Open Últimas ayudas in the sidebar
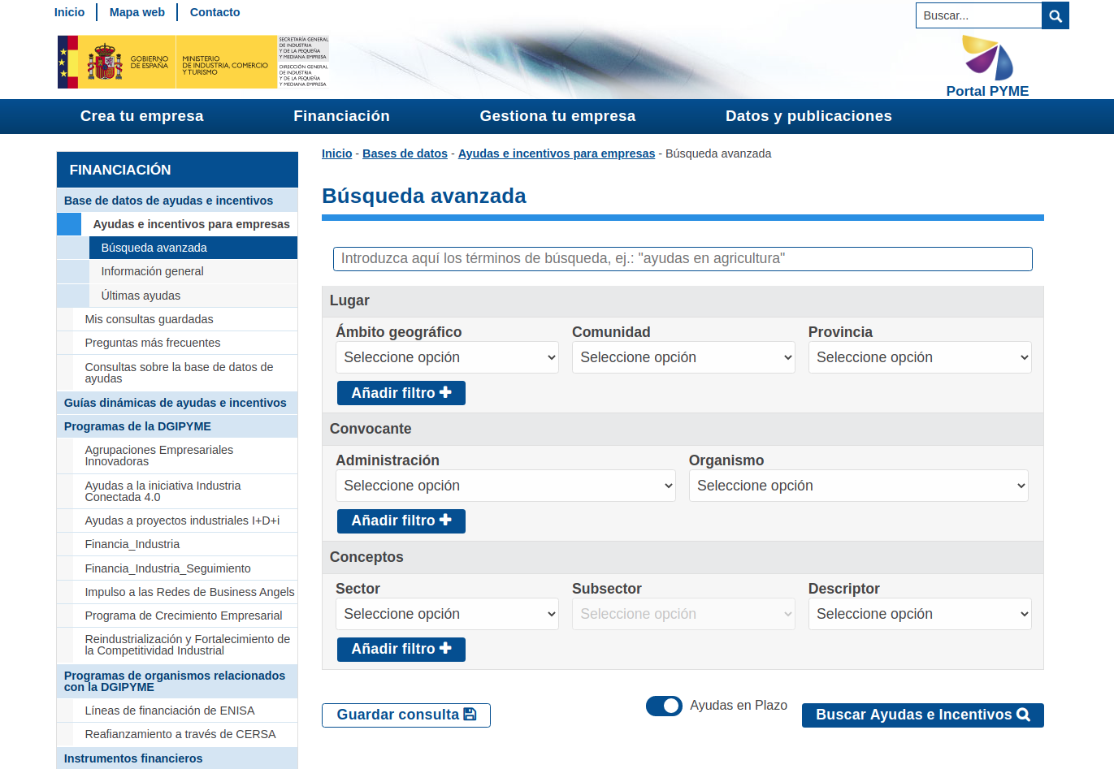 coord(141,296)
